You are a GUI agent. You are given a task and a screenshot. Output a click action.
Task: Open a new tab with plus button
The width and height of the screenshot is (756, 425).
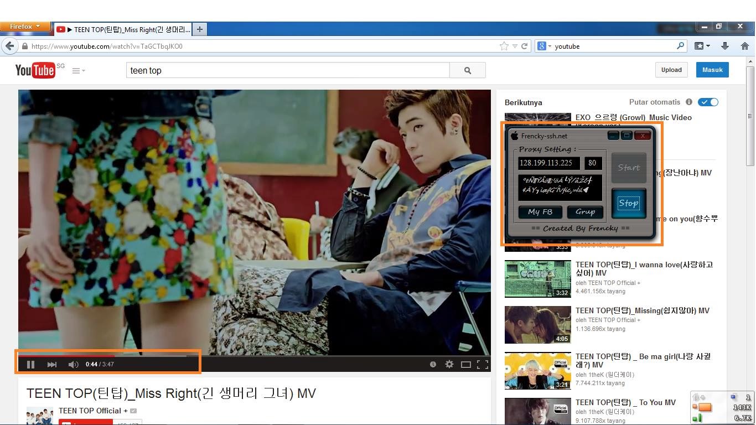pyautogui.click(x=200, y=29)
